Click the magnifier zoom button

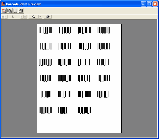tap(34, 17)
